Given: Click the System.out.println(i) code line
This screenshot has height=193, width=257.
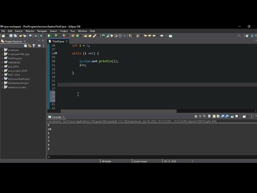Looking at the screenshot, I should pos(99,61).
